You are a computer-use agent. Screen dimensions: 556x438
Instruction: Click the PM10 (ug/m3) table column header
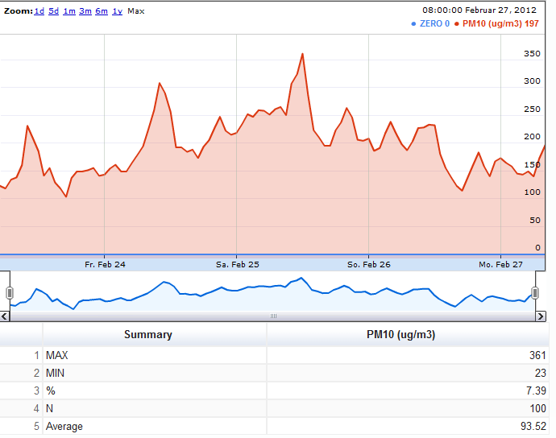coord(400,334)
